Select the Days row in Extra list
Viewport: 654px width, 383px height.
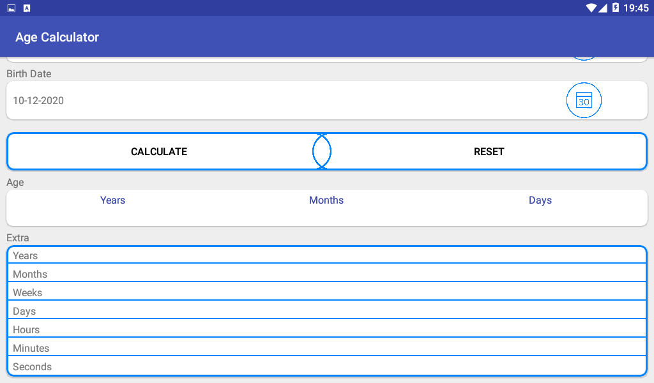click(326, 311)
